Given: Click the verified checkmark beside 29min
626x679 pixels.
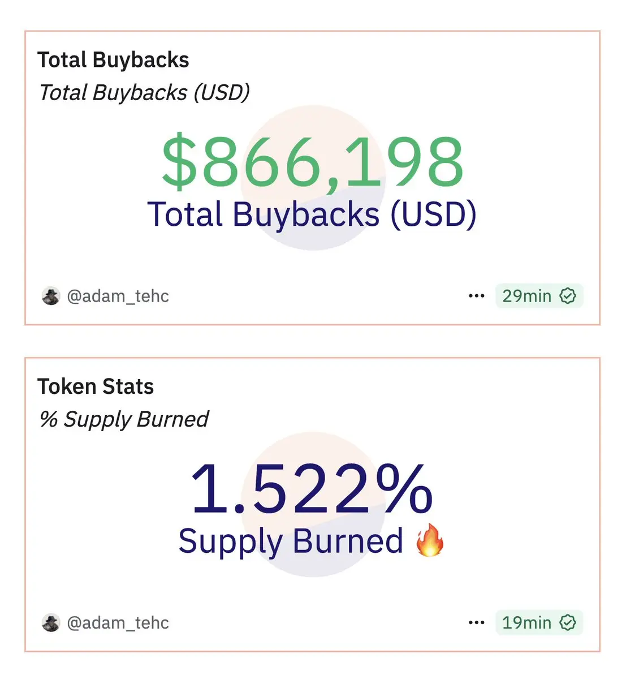Looking at the screenshot, I should (x=567, y=296).
